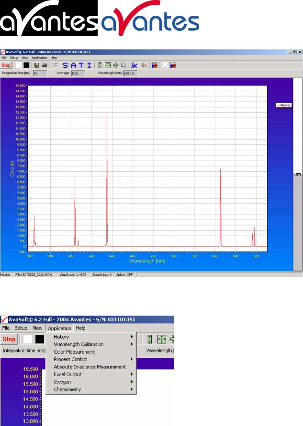Open View menu in the upper window
The height and width of the screenshot is (426, 303).
click(25, 58)
